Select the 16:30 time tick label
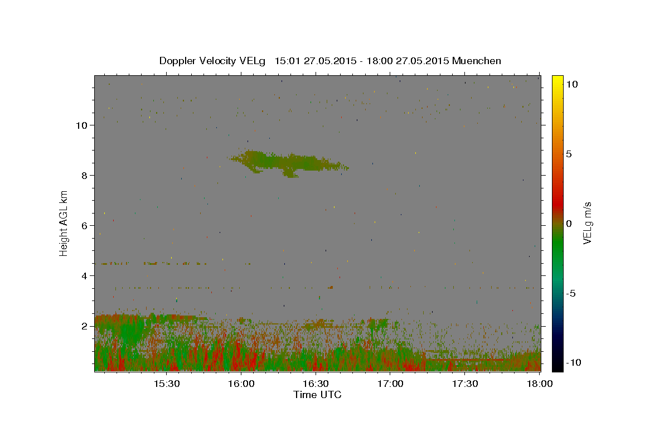 click(316, 384)
